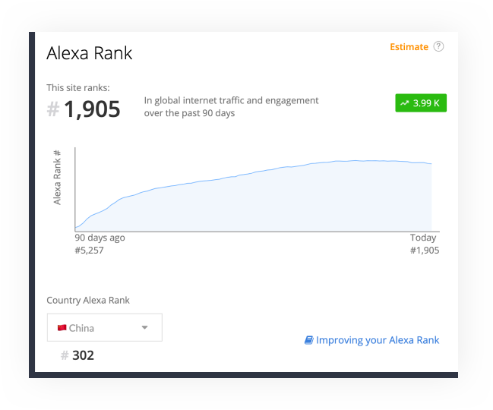Click the global rank number 1,905
This screenshot has width=493, height=410.
click(92, 109)
